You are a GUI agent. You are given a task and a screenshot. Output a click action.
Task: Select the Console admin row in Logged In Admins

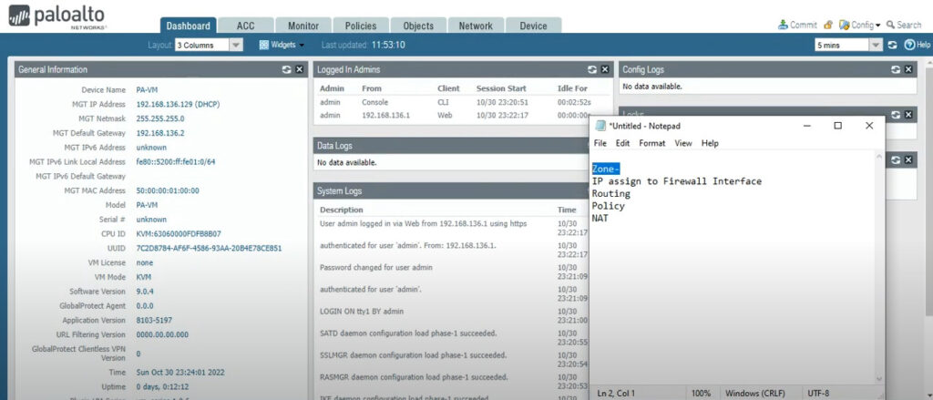tap(461, 102)
